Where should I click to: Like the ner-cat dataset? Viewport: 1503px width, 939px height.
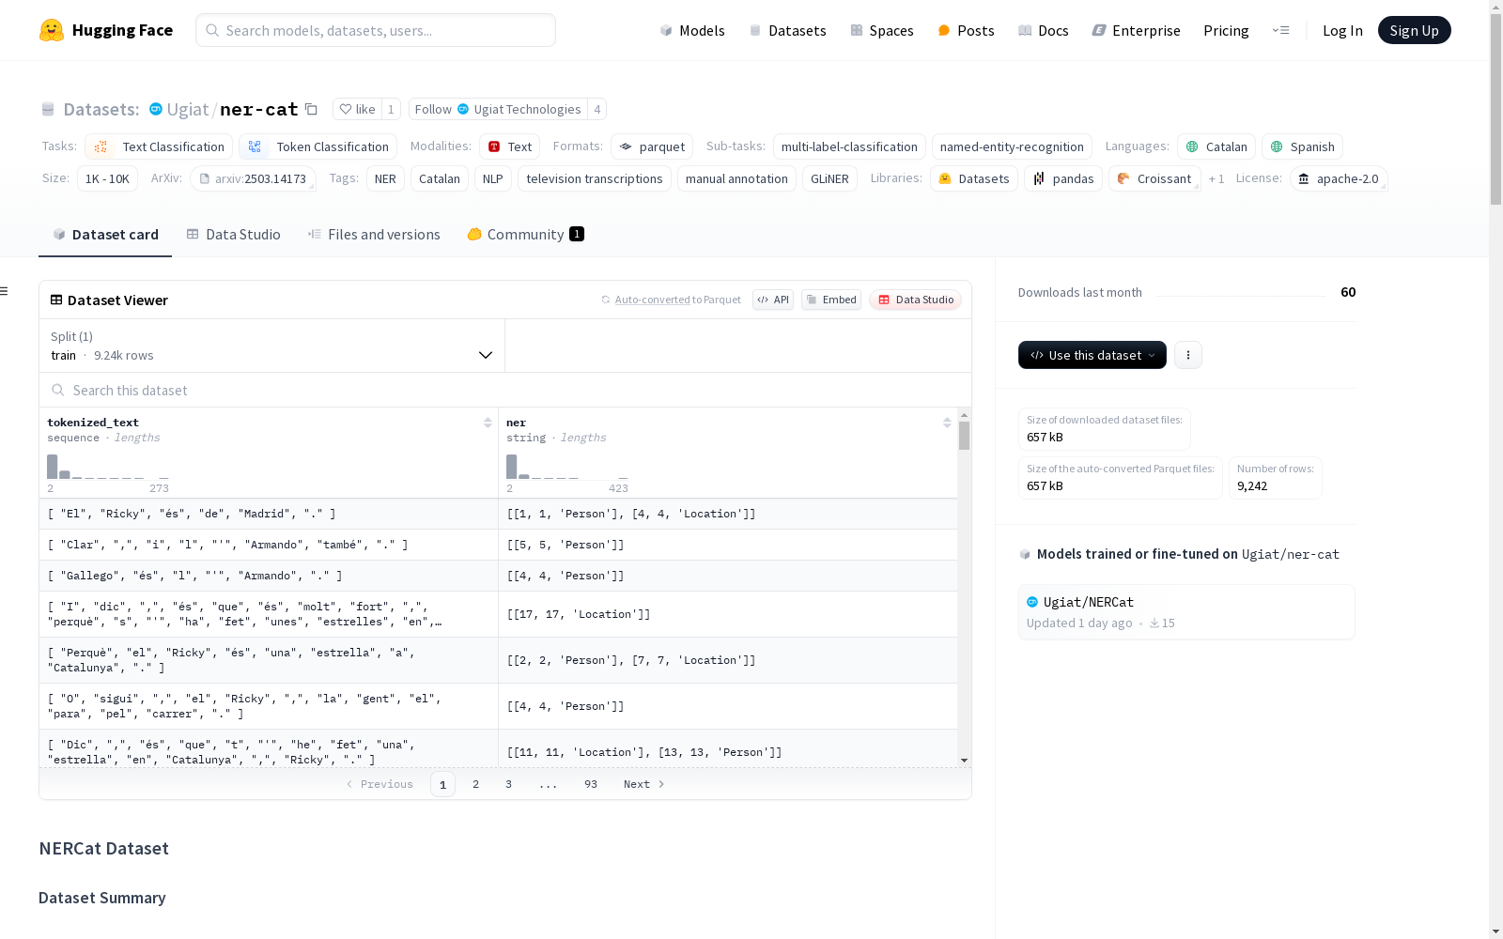point(358,109)
